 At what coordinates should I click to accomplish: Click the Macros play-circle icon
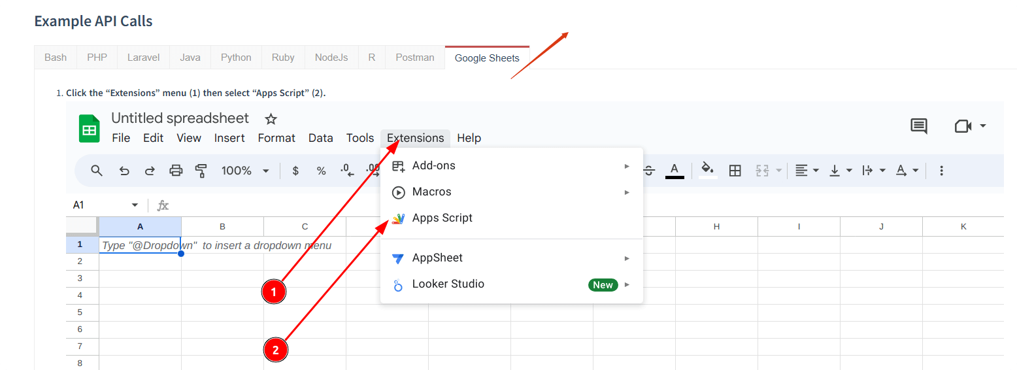click(x=398, y=192)
